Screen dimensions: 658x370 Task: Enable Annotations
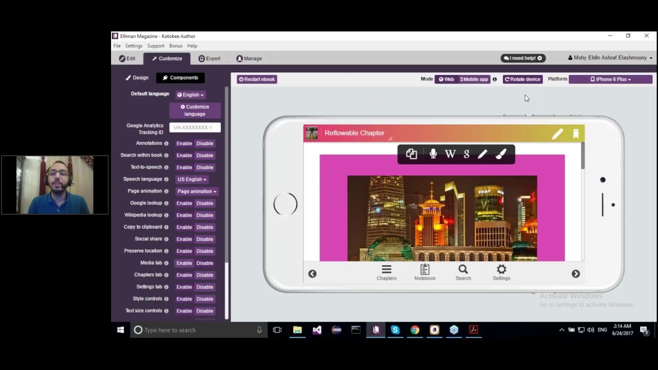pyautogui.click(x=184, y=143)
